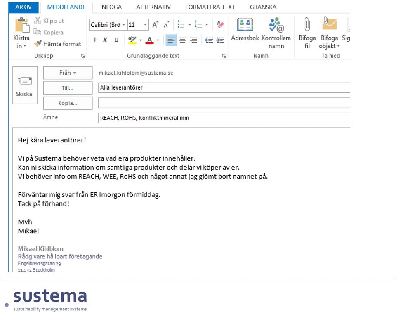Click Kontrollera namn button

click(x=276, y=33)
